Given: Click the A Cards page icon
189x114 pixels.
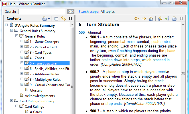Looking at the screenshot, I should coord(27,111).
